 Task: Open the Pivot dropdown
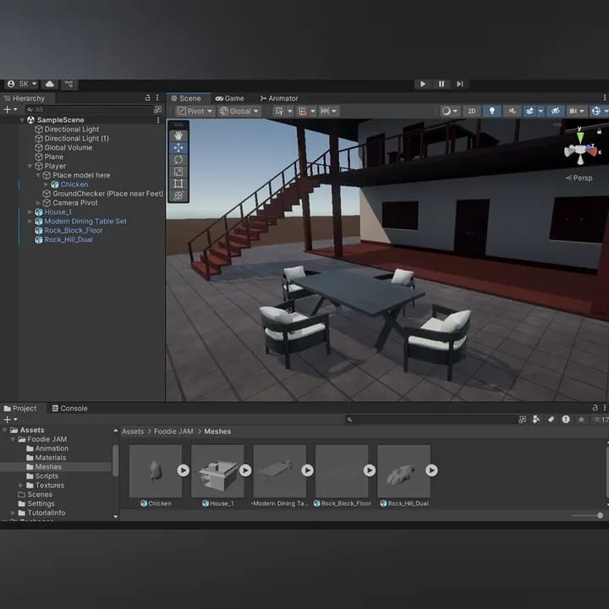click(195, 111)
